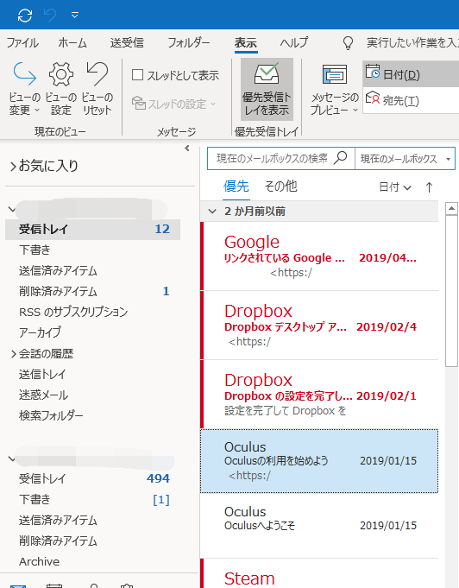The height and width of the screenshot is (588, 459).
Task: Open the Steam email
Action: pyautogui.click(x=319, y=573)
